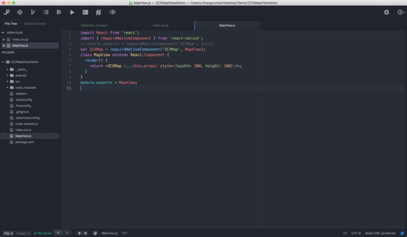The image size is (407, 237).
Task: Click the 11:1 cursor position indicator
Action: (125, 233)
